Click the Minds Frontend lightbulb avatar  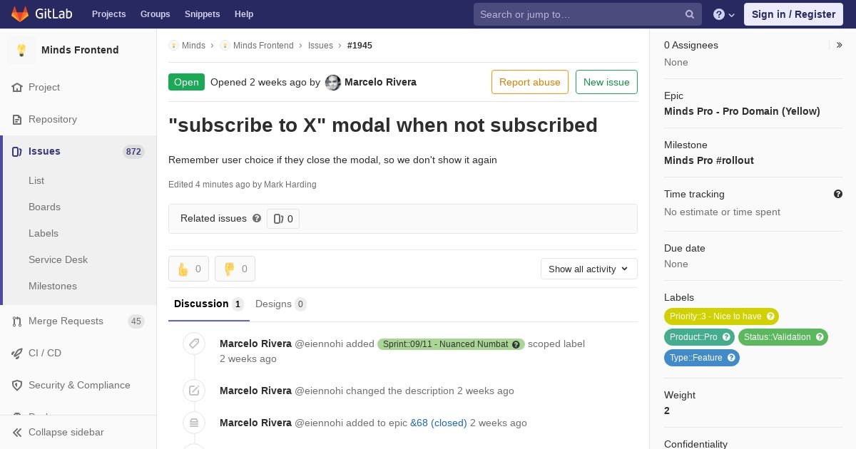tap(21, 50)
